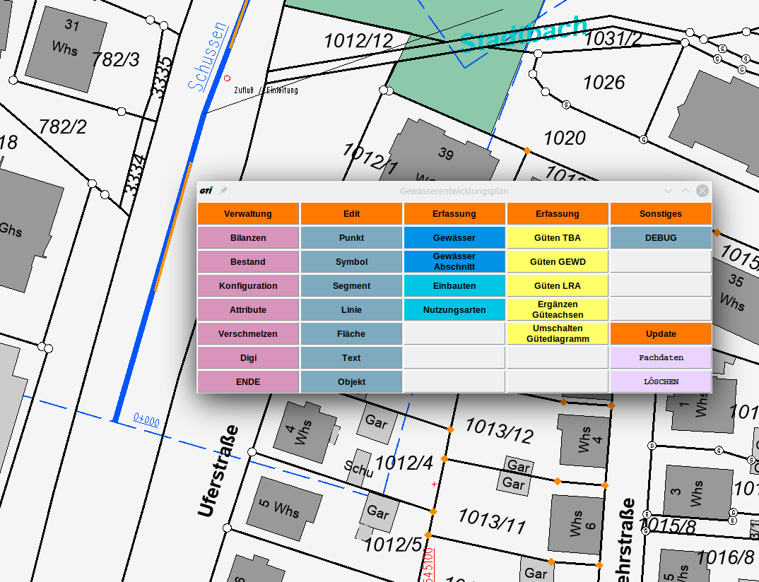Click the Bestand button

point(248,262)
